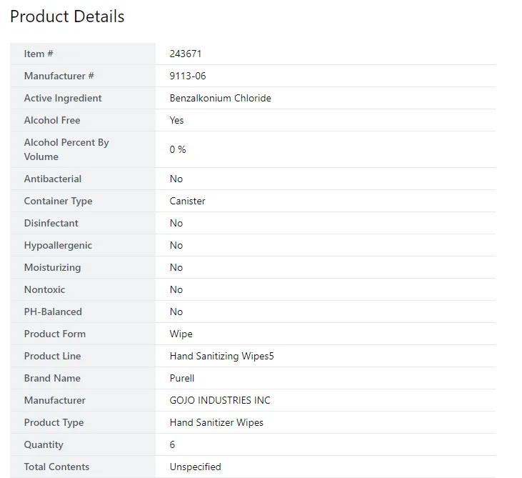Click the Moisturizing label
Viewport: 522px width, 478px height.
coord(53,267)
